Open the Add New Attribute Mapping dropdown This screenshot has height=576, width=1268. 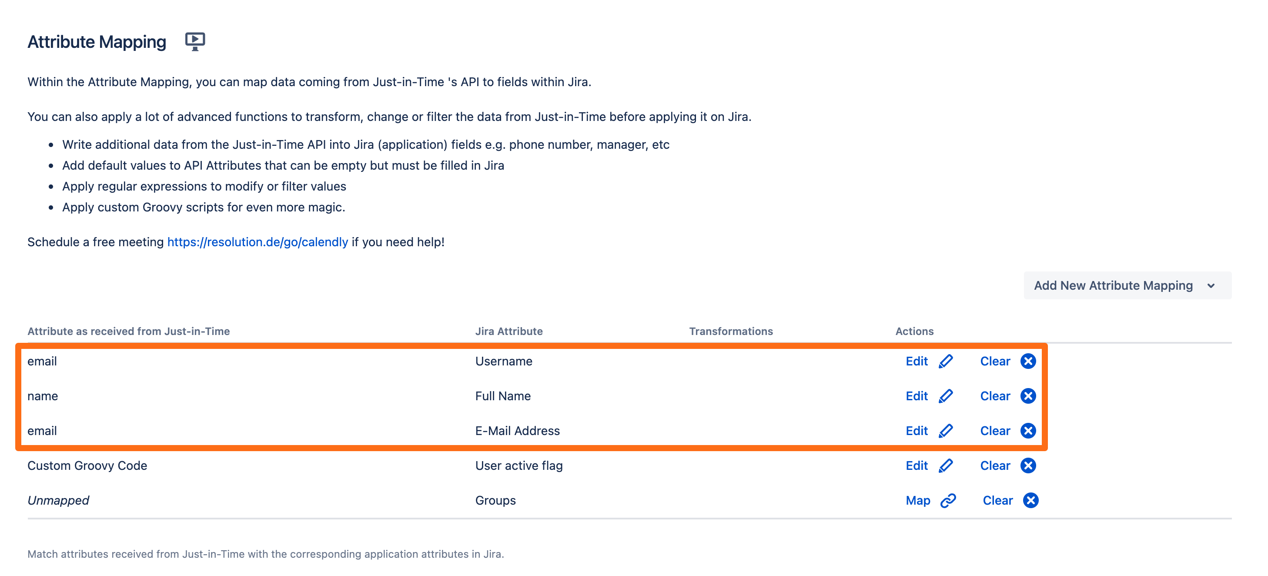point(1113,285)
